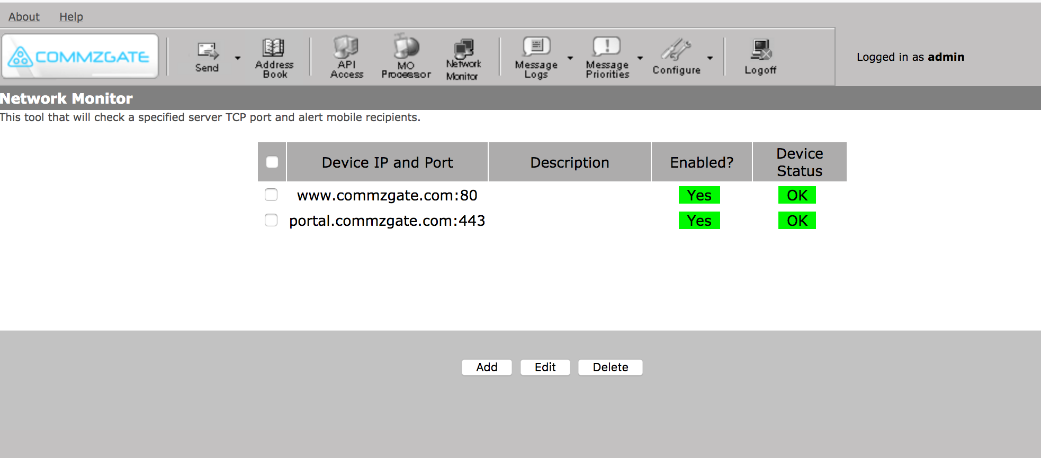Image resolution: width=1041 pixels, height=458 pixels.
Task: Click the Yes enabled cell for portal.commzgate.com:443
Action: pyautogui.click(x=699, y=221)
